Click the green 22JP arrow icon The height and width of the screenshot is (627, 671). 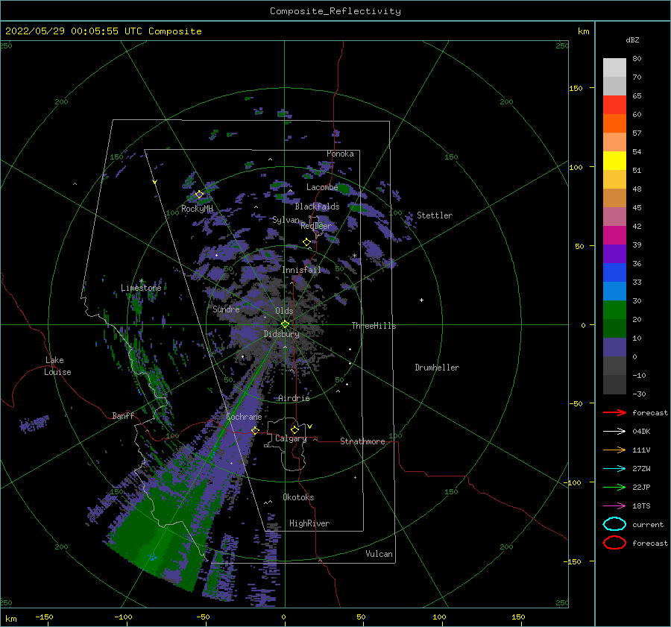pos(614,487)
